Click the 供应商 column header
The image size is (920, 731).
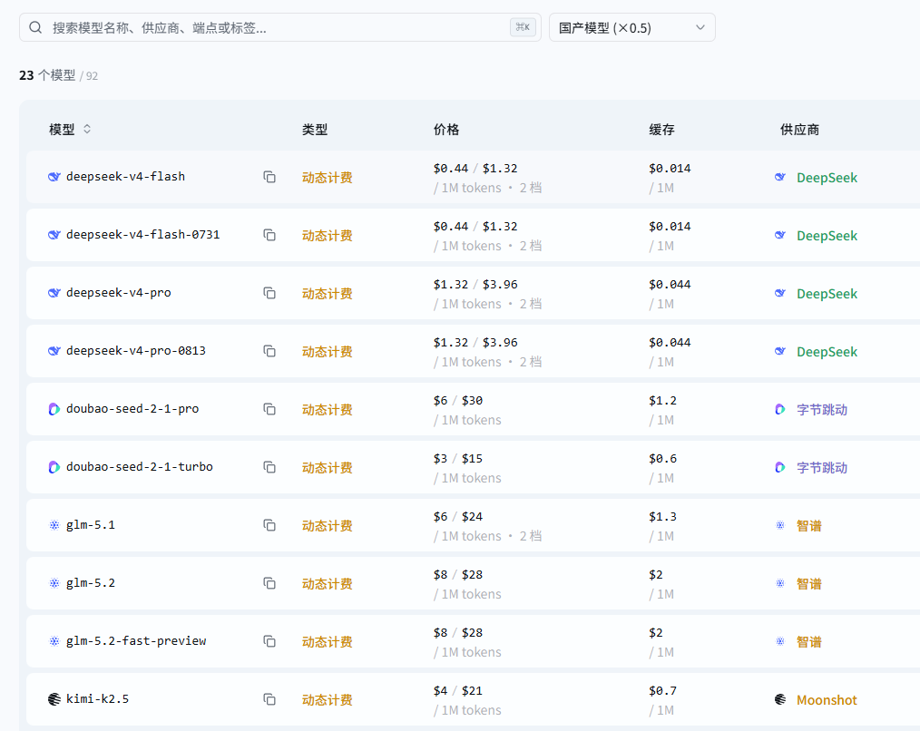(799, 130)
